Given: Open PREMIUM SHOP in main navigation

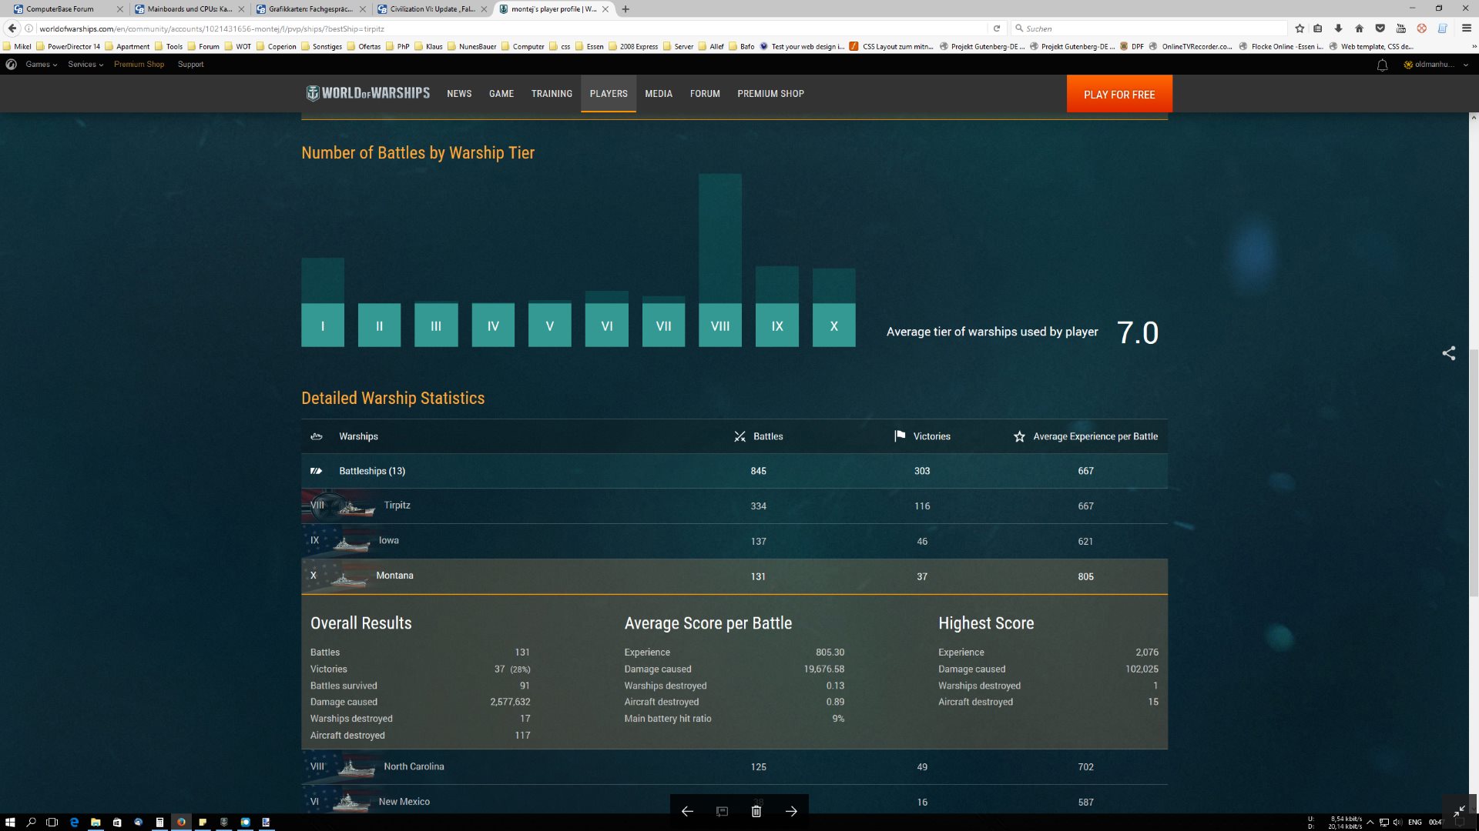Looking at the screenshot, I should point(770,94).
